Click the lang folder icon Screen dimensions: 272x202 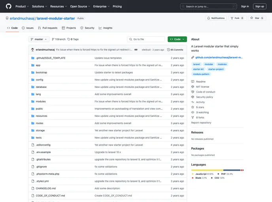click(32, 94)
